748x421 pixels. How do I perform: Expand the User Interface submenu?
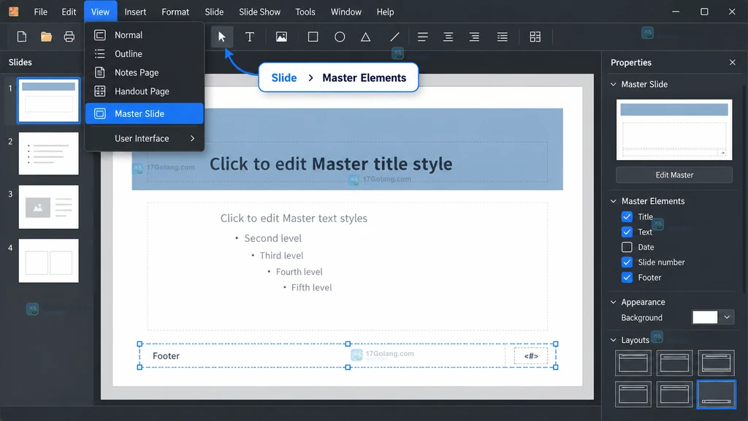(145, 138)
